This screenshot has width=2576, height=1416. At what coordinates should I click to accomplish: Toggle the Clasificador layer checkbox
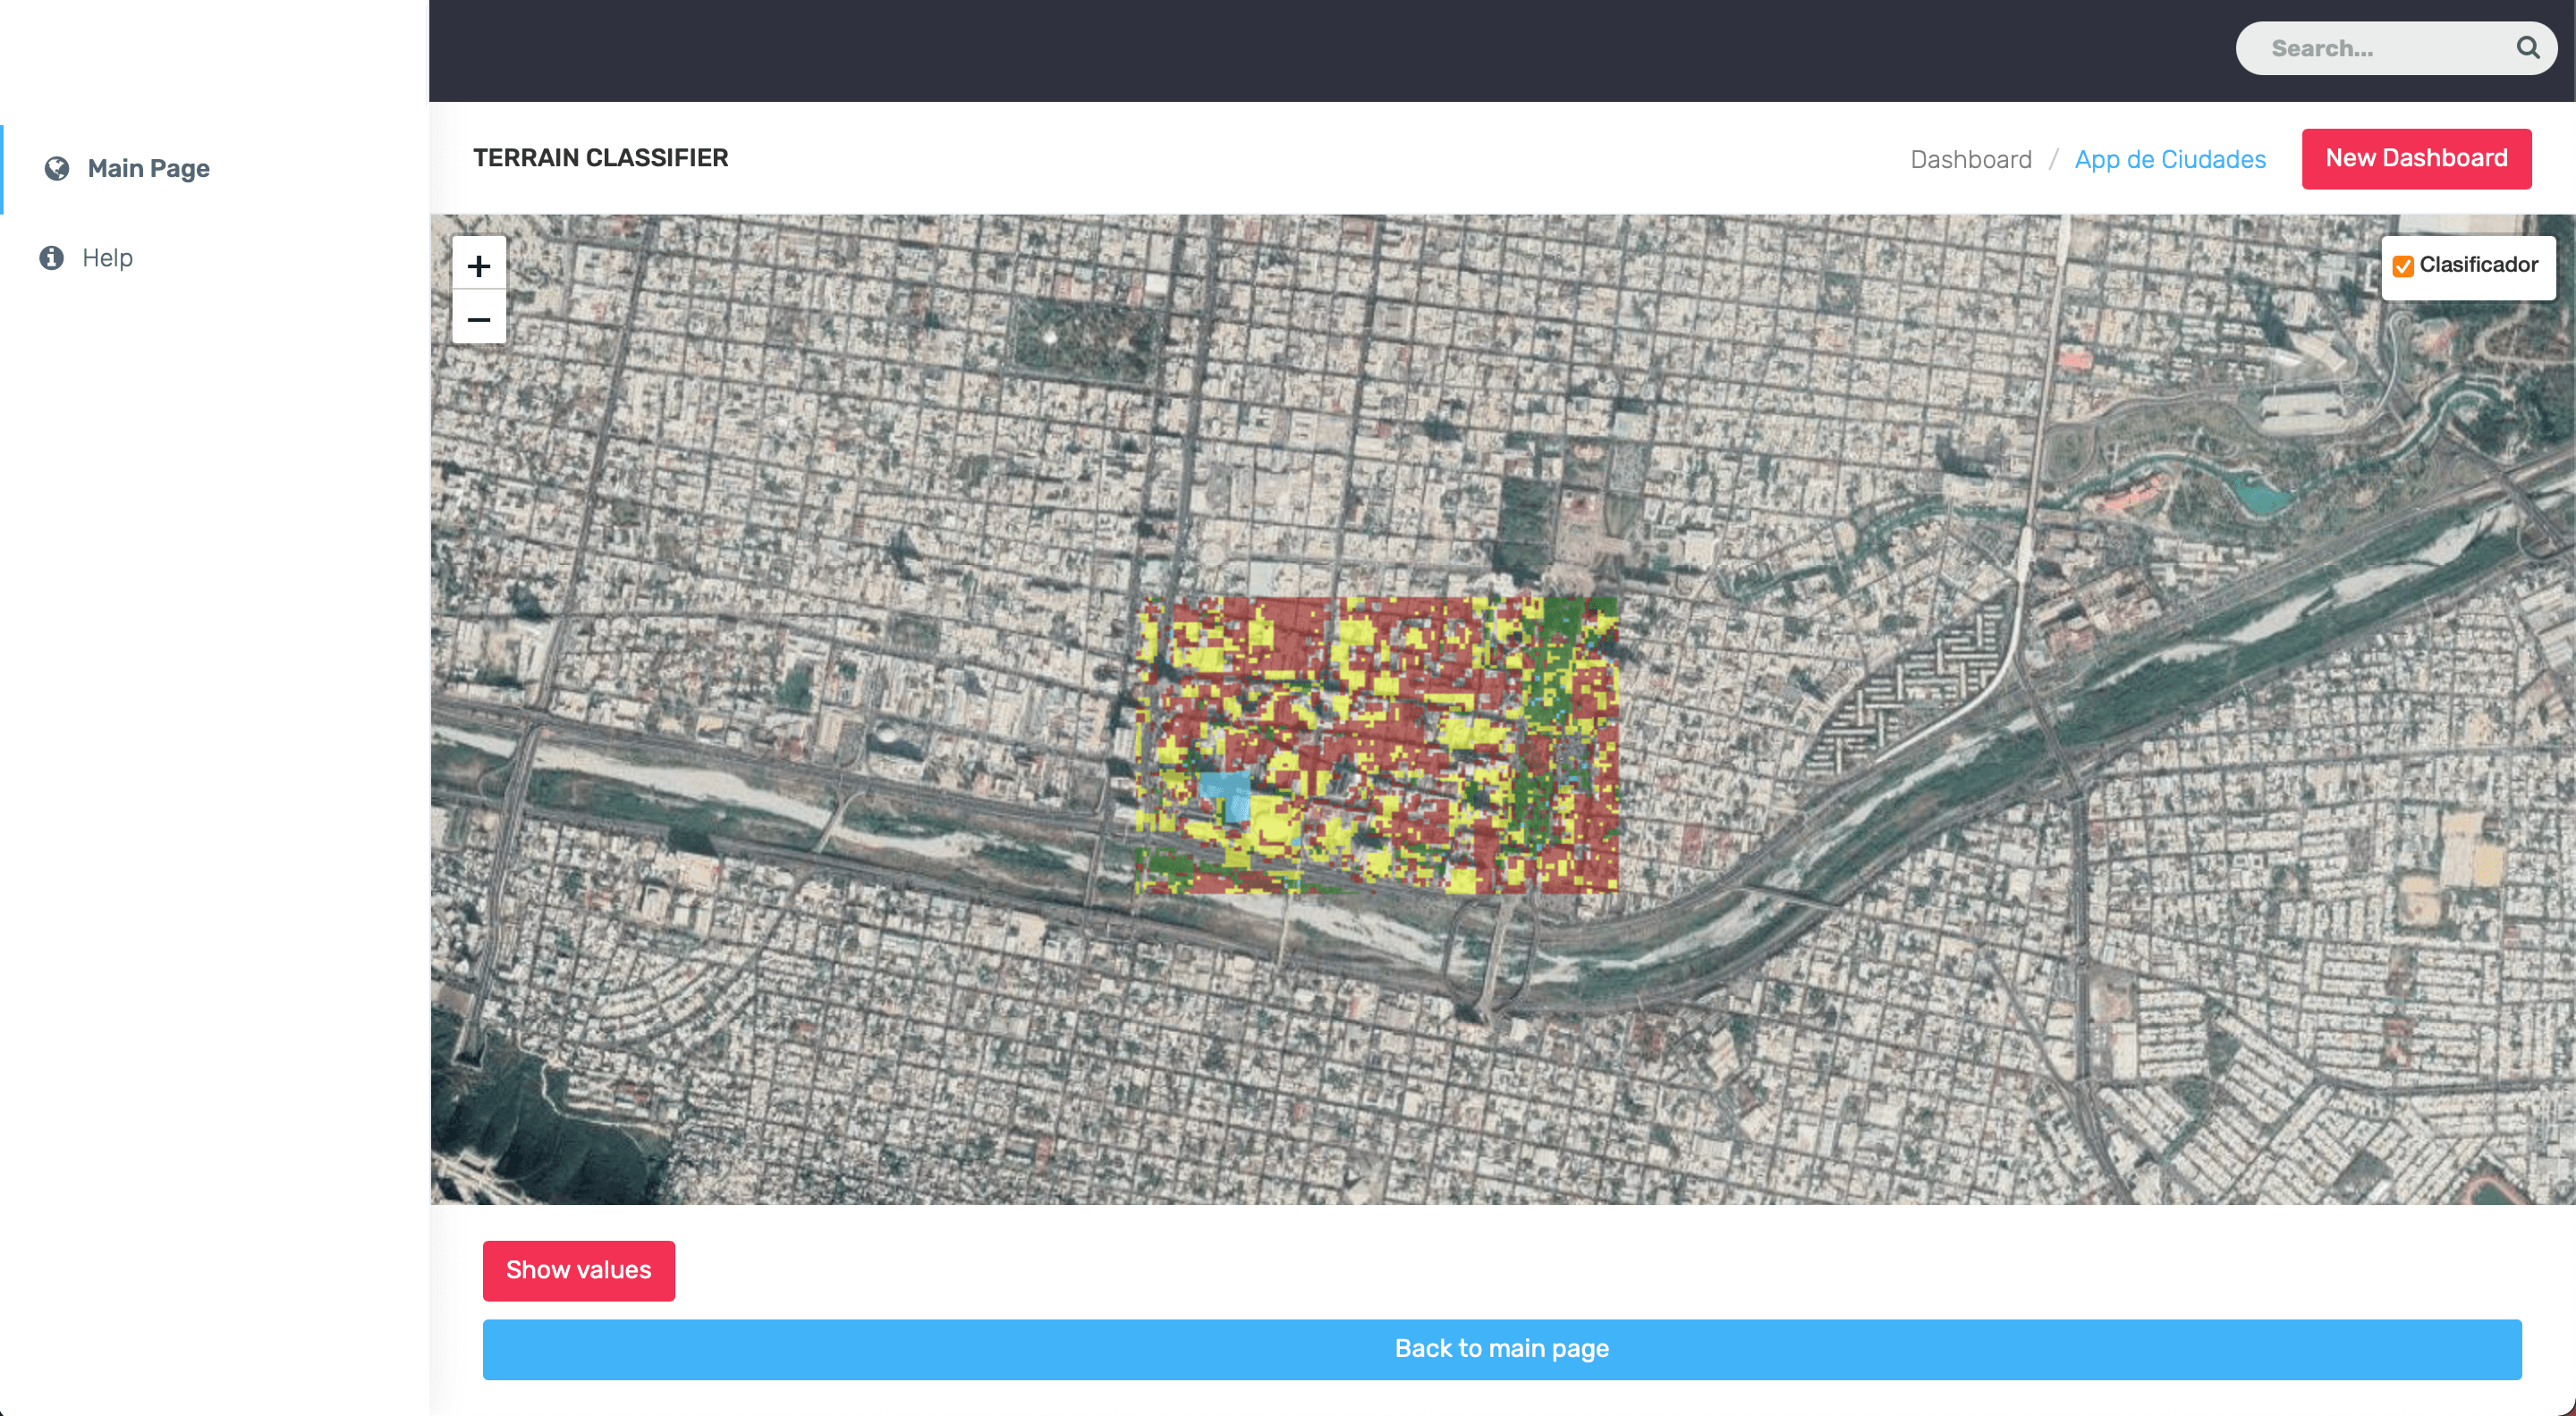coord(2403,265)
